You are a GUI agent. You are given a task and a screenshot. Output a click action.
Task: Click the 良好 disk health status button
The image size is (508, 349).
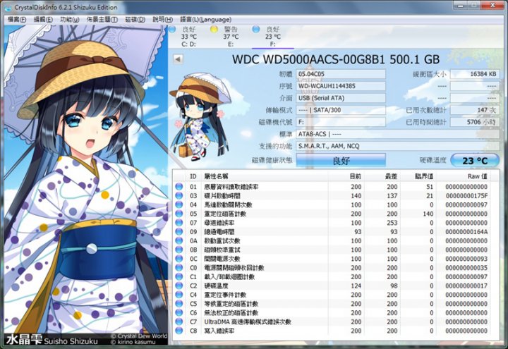(341, 161)
